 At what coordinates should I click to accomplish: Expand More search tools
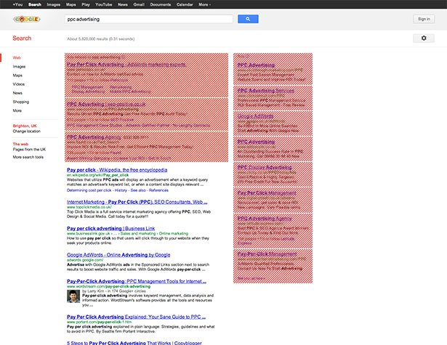click(28, 157)
